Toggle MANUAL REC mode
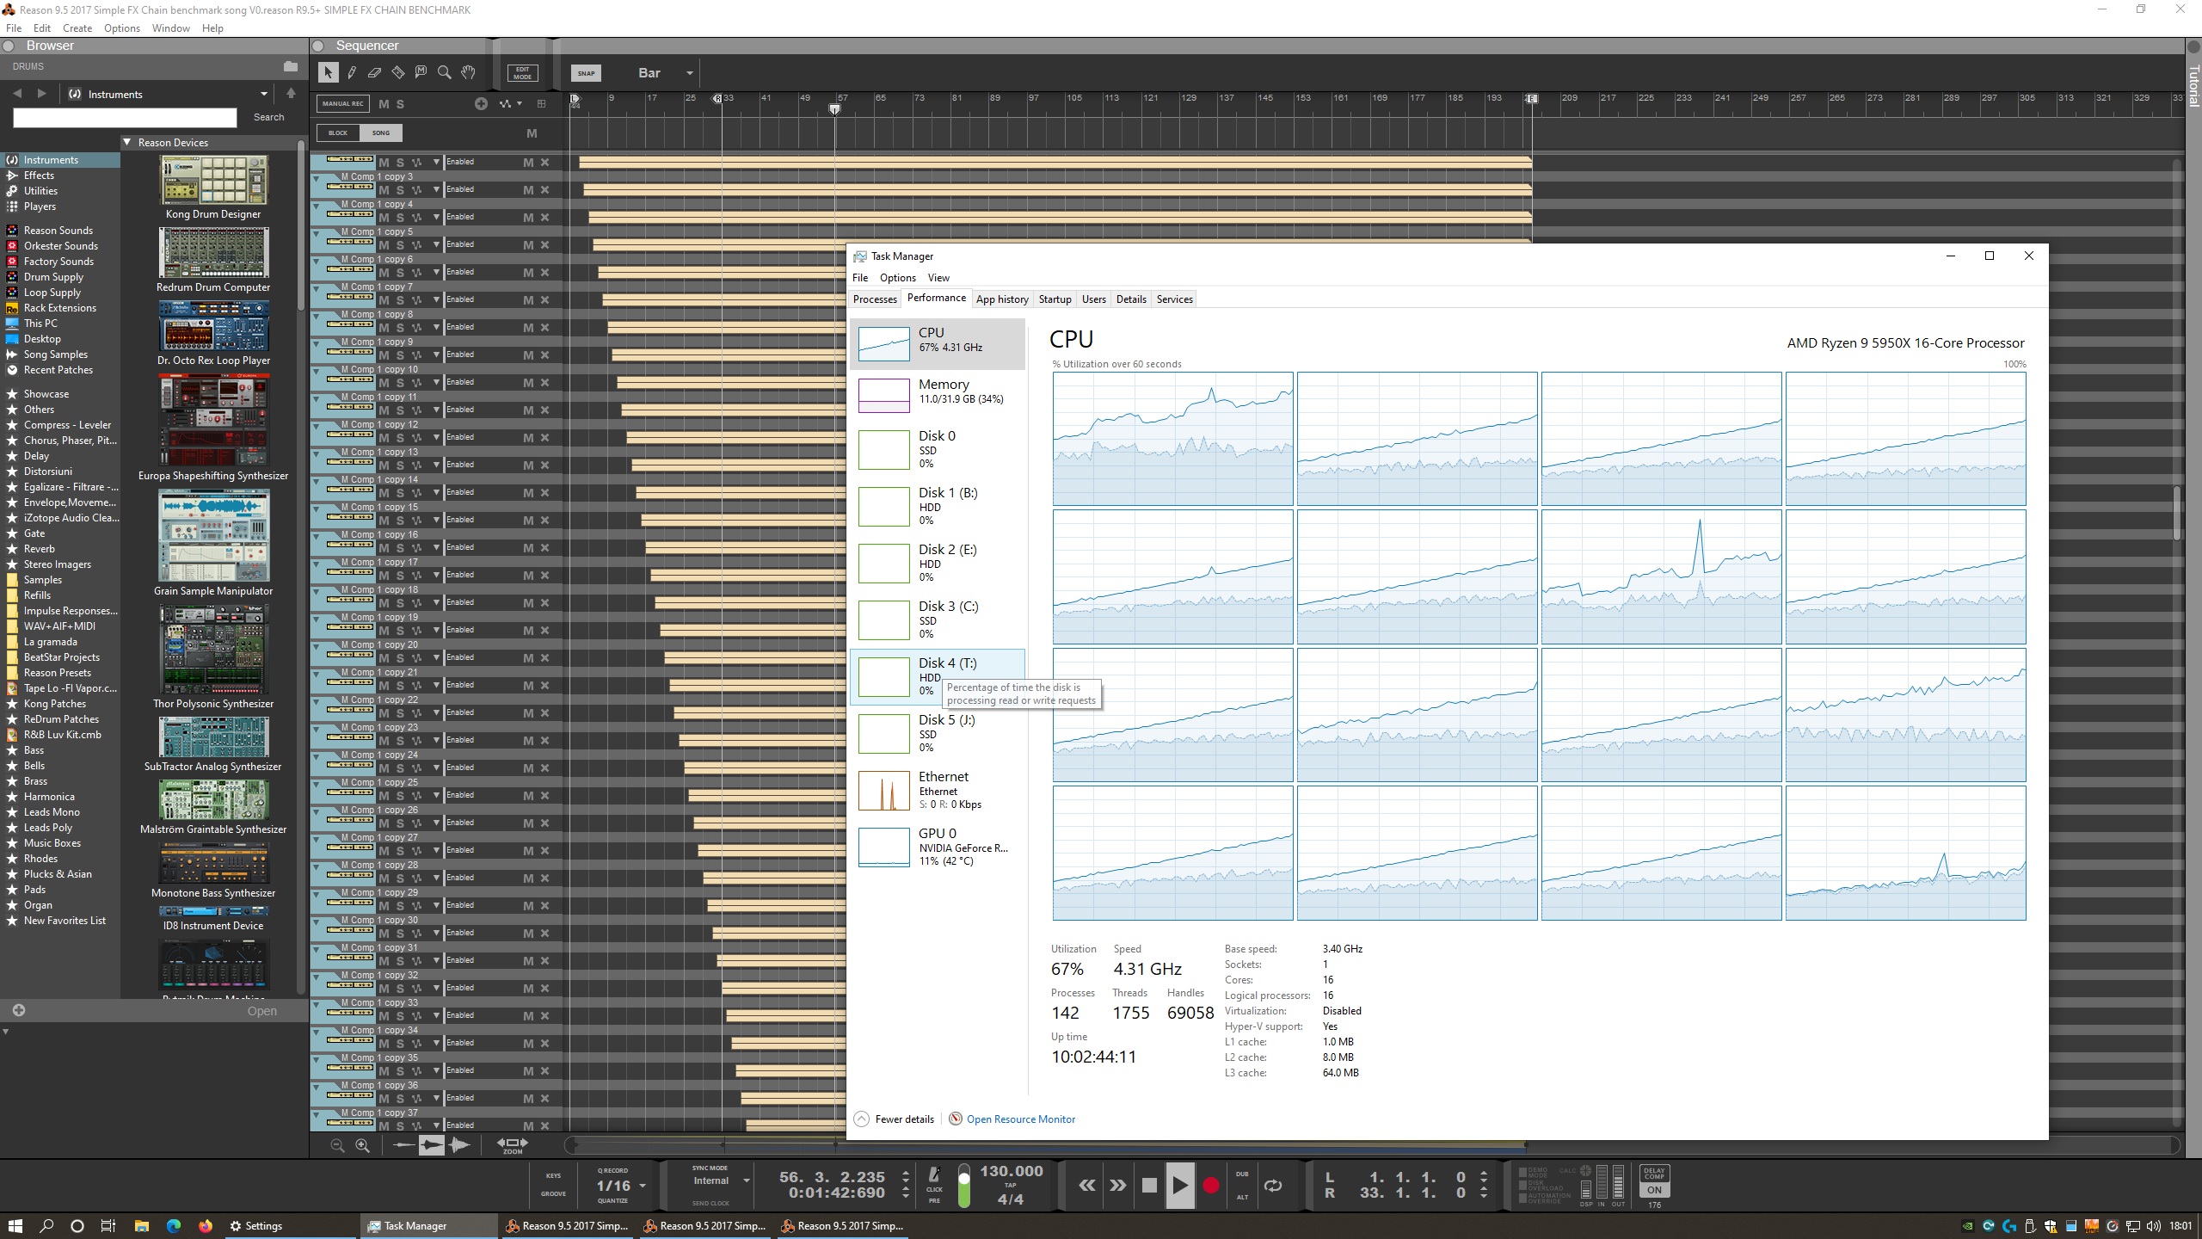 pos(343,104)
